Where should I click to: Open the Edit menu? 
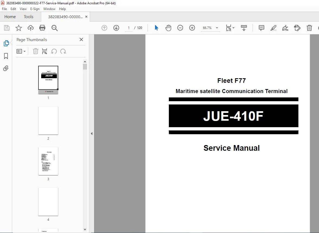click(13, 9)
